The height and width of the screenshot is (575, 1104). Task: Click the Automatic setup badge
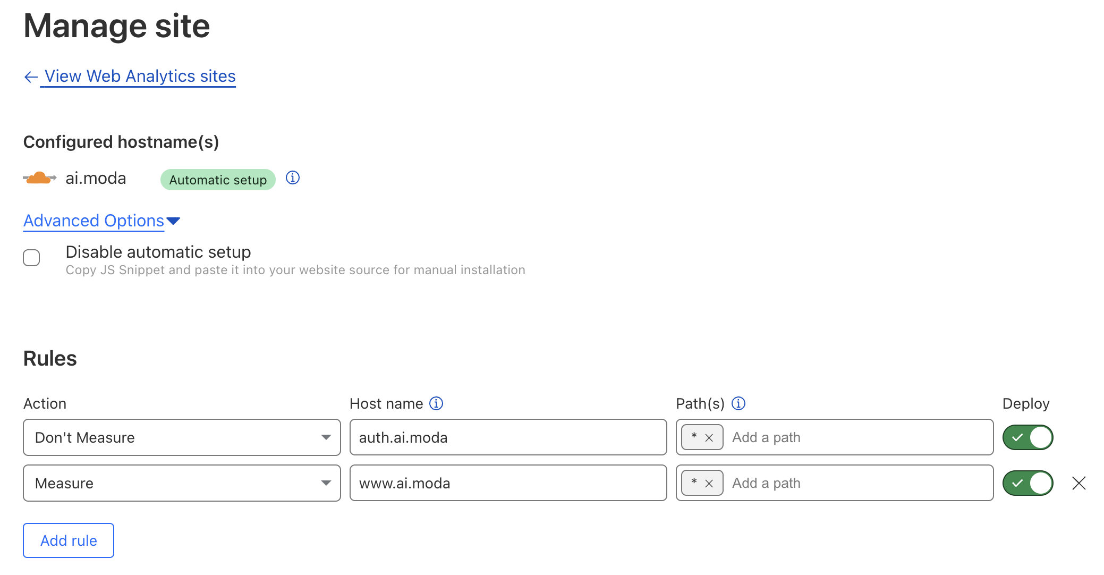[217, 180]
